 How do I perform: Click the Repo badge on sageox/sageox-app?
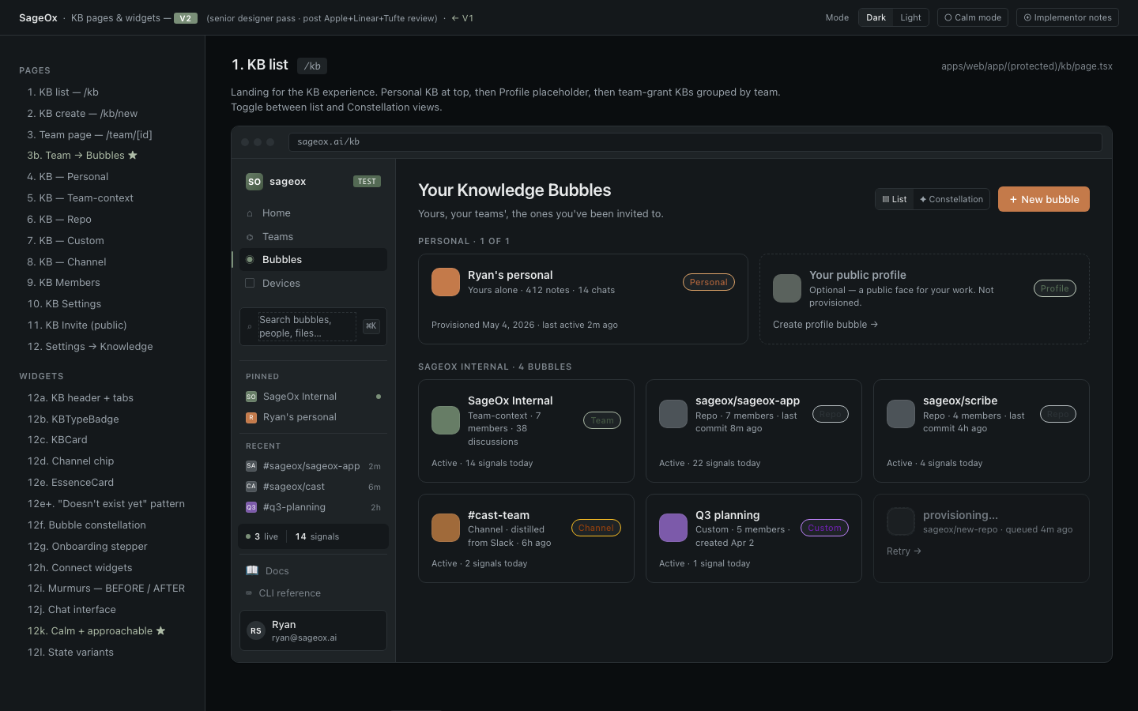[x=831, y=414]
